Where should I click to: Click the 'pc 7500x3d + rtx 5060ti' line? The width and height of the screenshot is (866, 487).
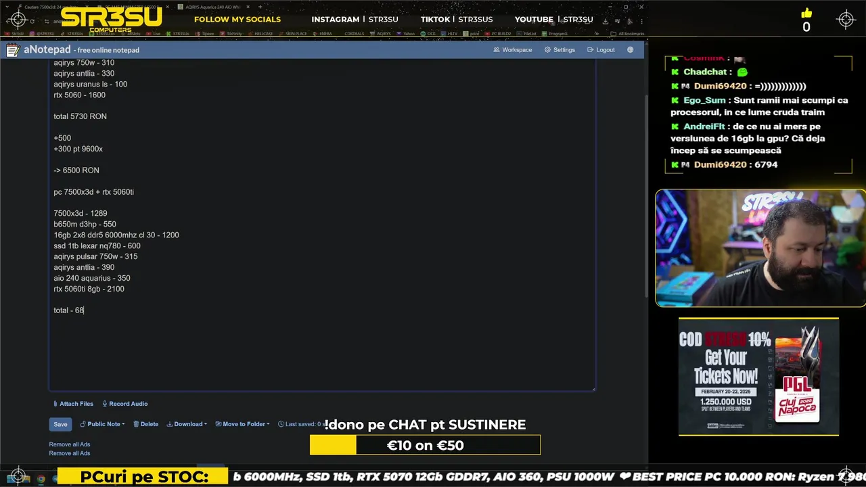93,192
